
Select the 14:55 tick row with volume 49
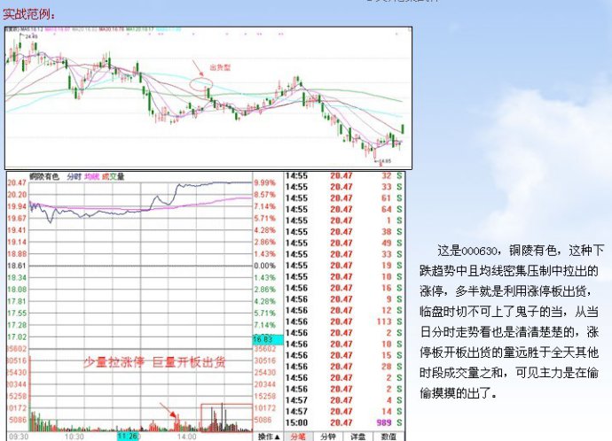pos(343,243)
